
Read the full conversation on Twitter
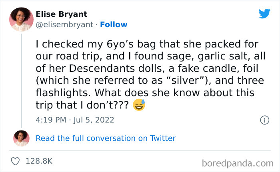point(106,138)
